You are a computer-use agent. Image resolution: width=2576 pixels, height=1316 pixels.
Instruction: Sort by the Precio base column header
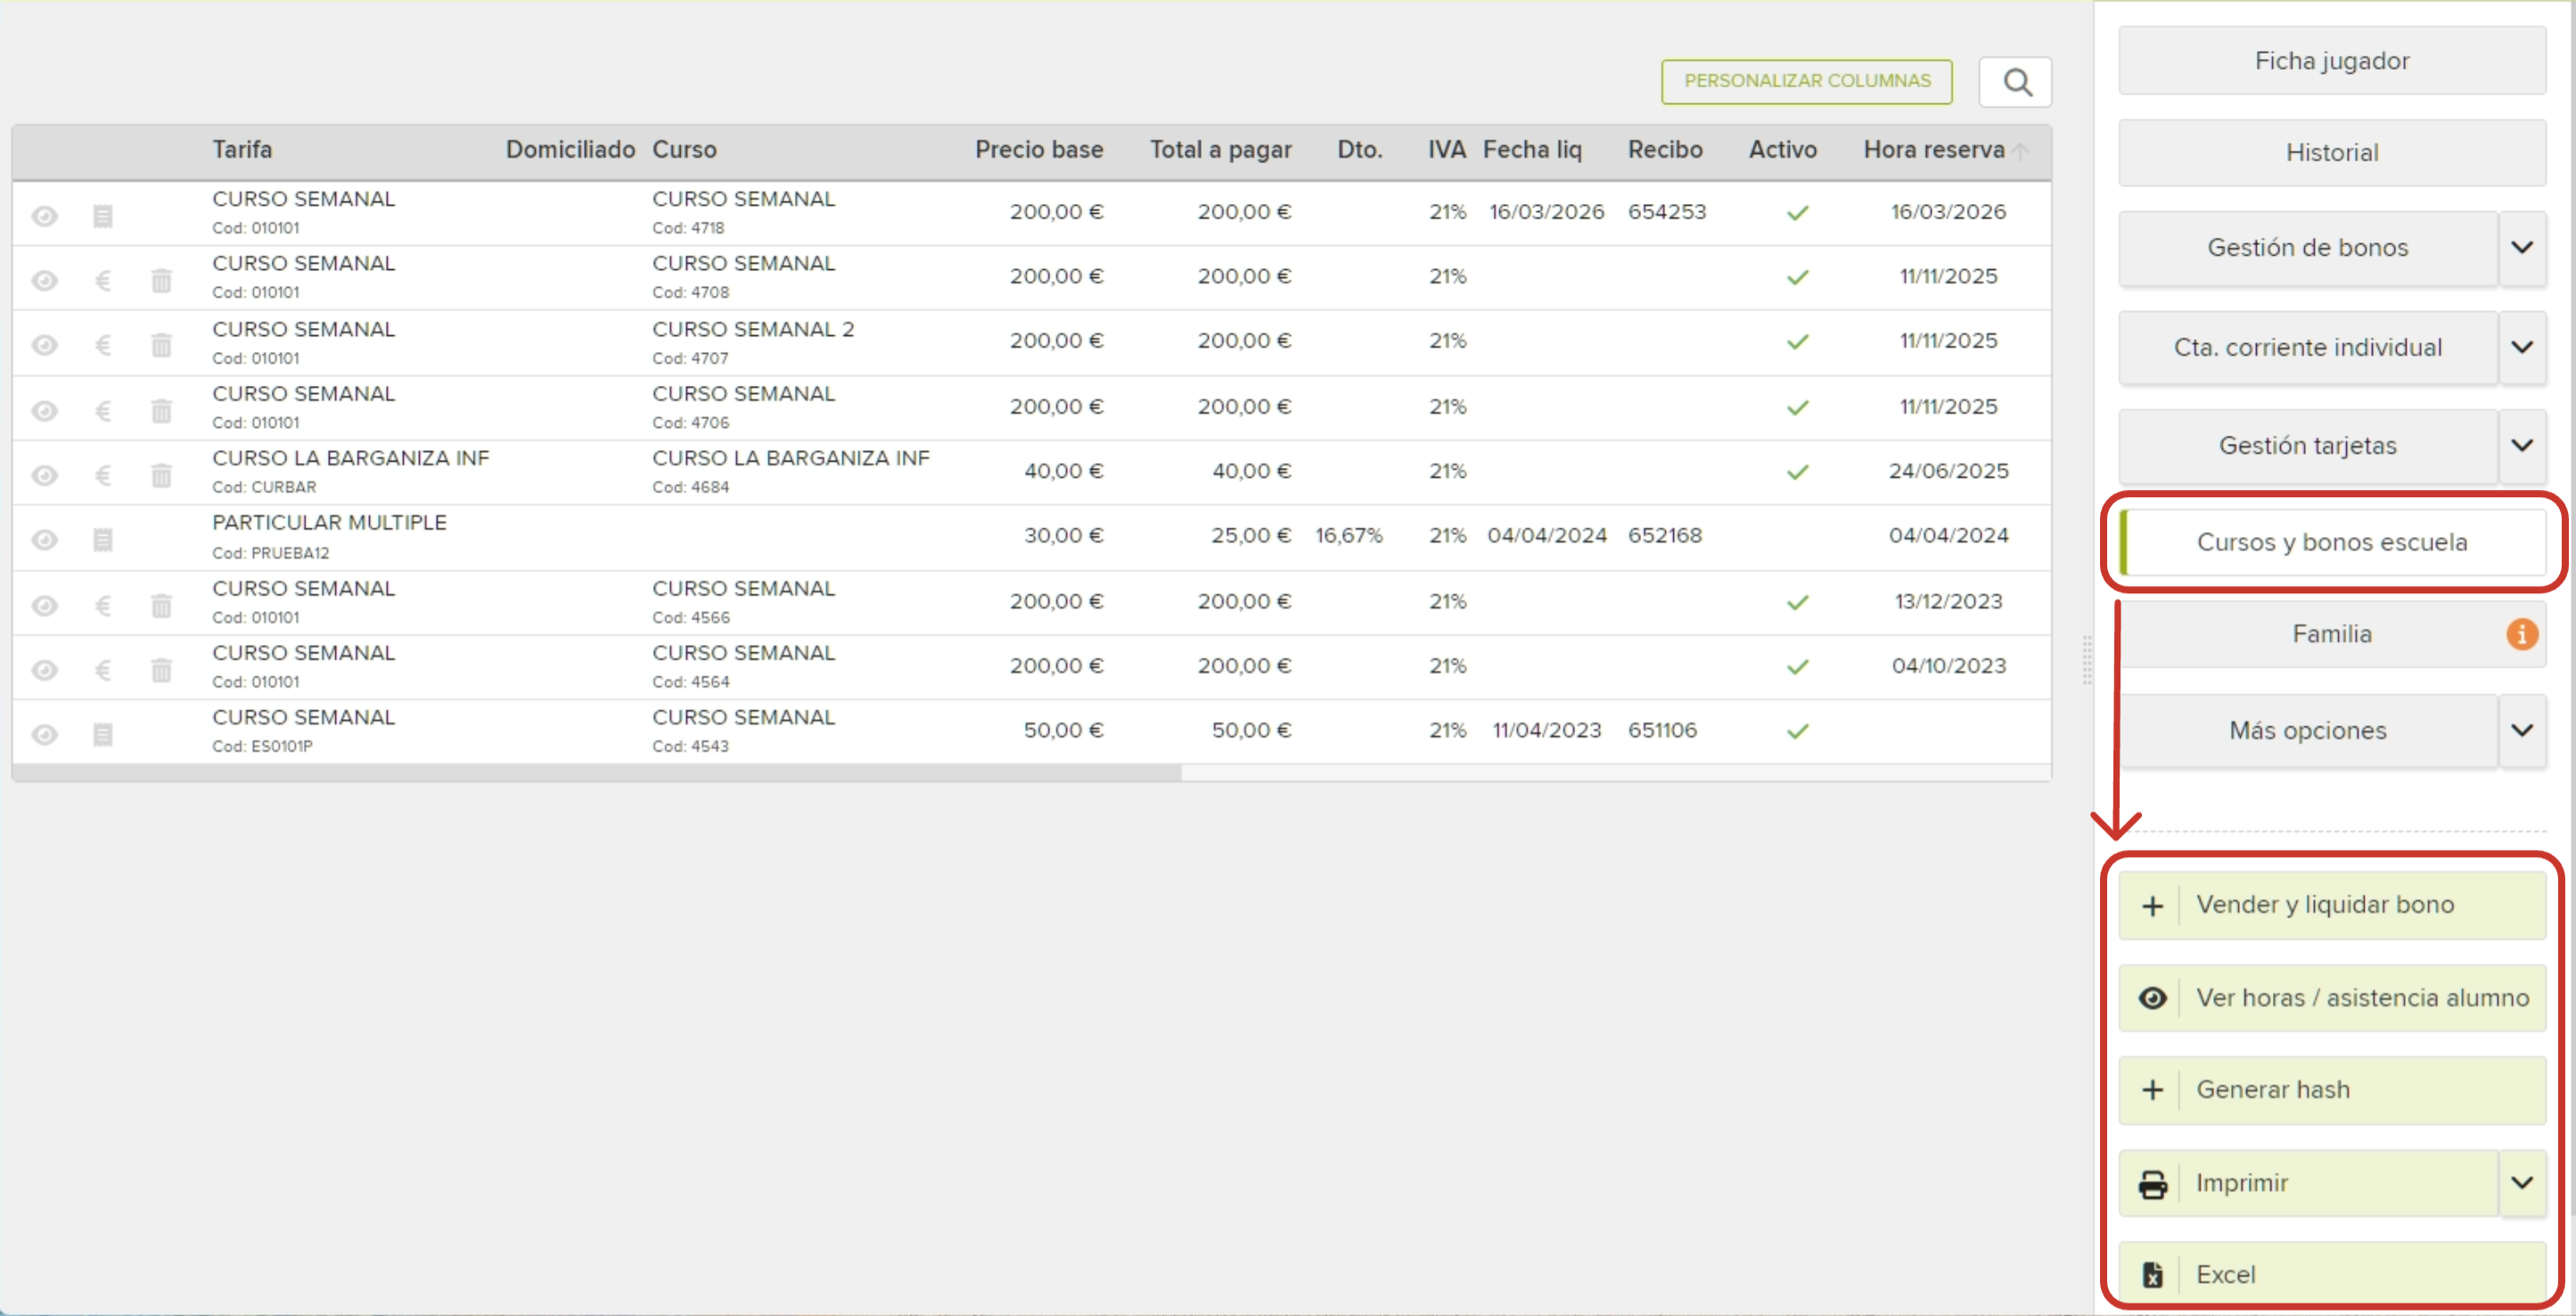[x=1039, y=150]
